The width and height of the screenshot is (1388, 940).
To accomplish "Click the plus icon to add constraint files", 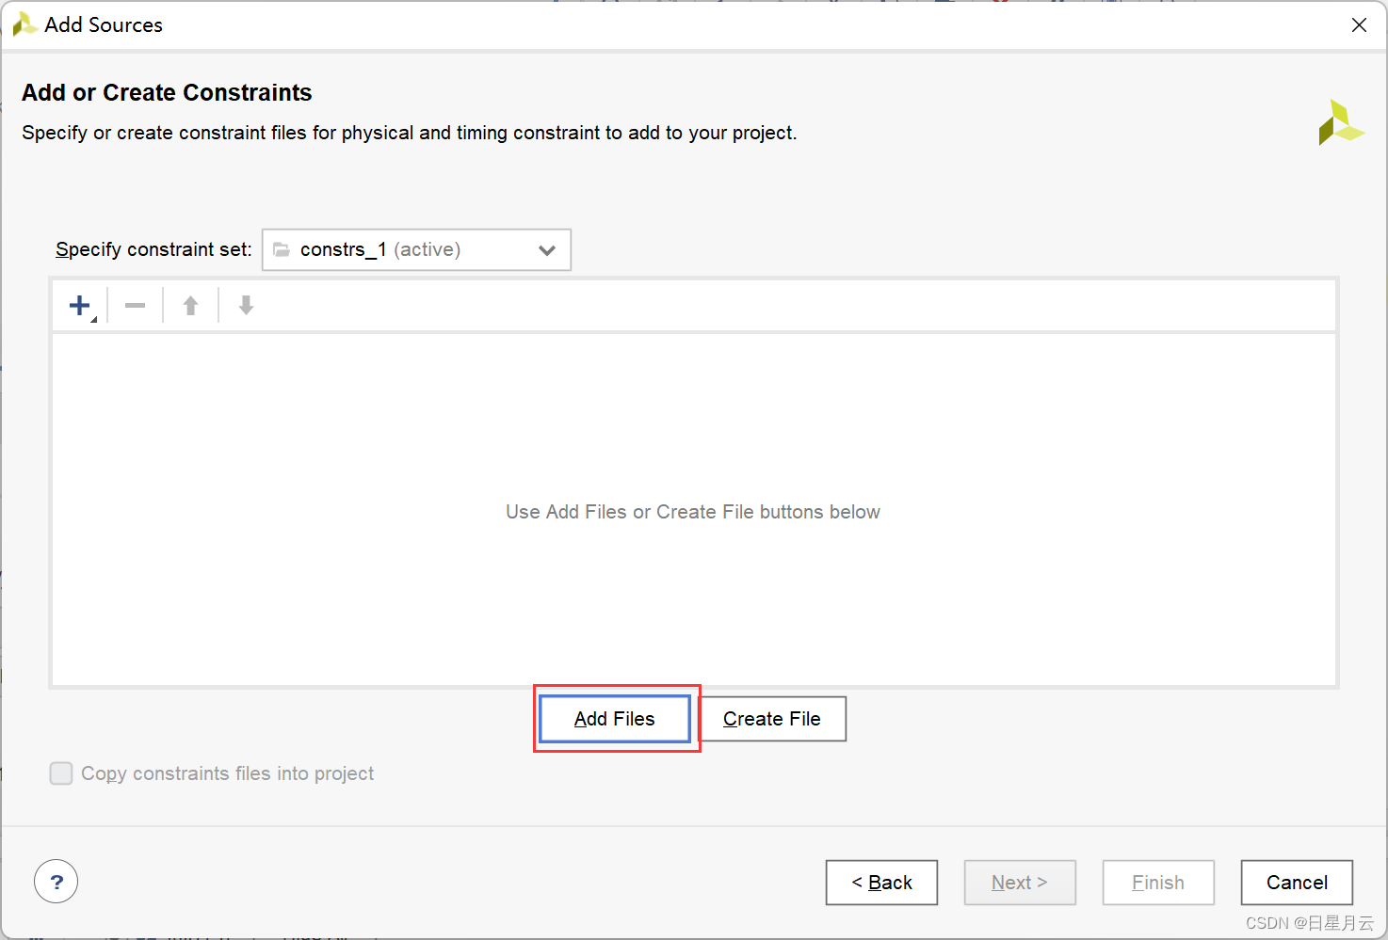I will pyautogui.click(x=80, y=305).
